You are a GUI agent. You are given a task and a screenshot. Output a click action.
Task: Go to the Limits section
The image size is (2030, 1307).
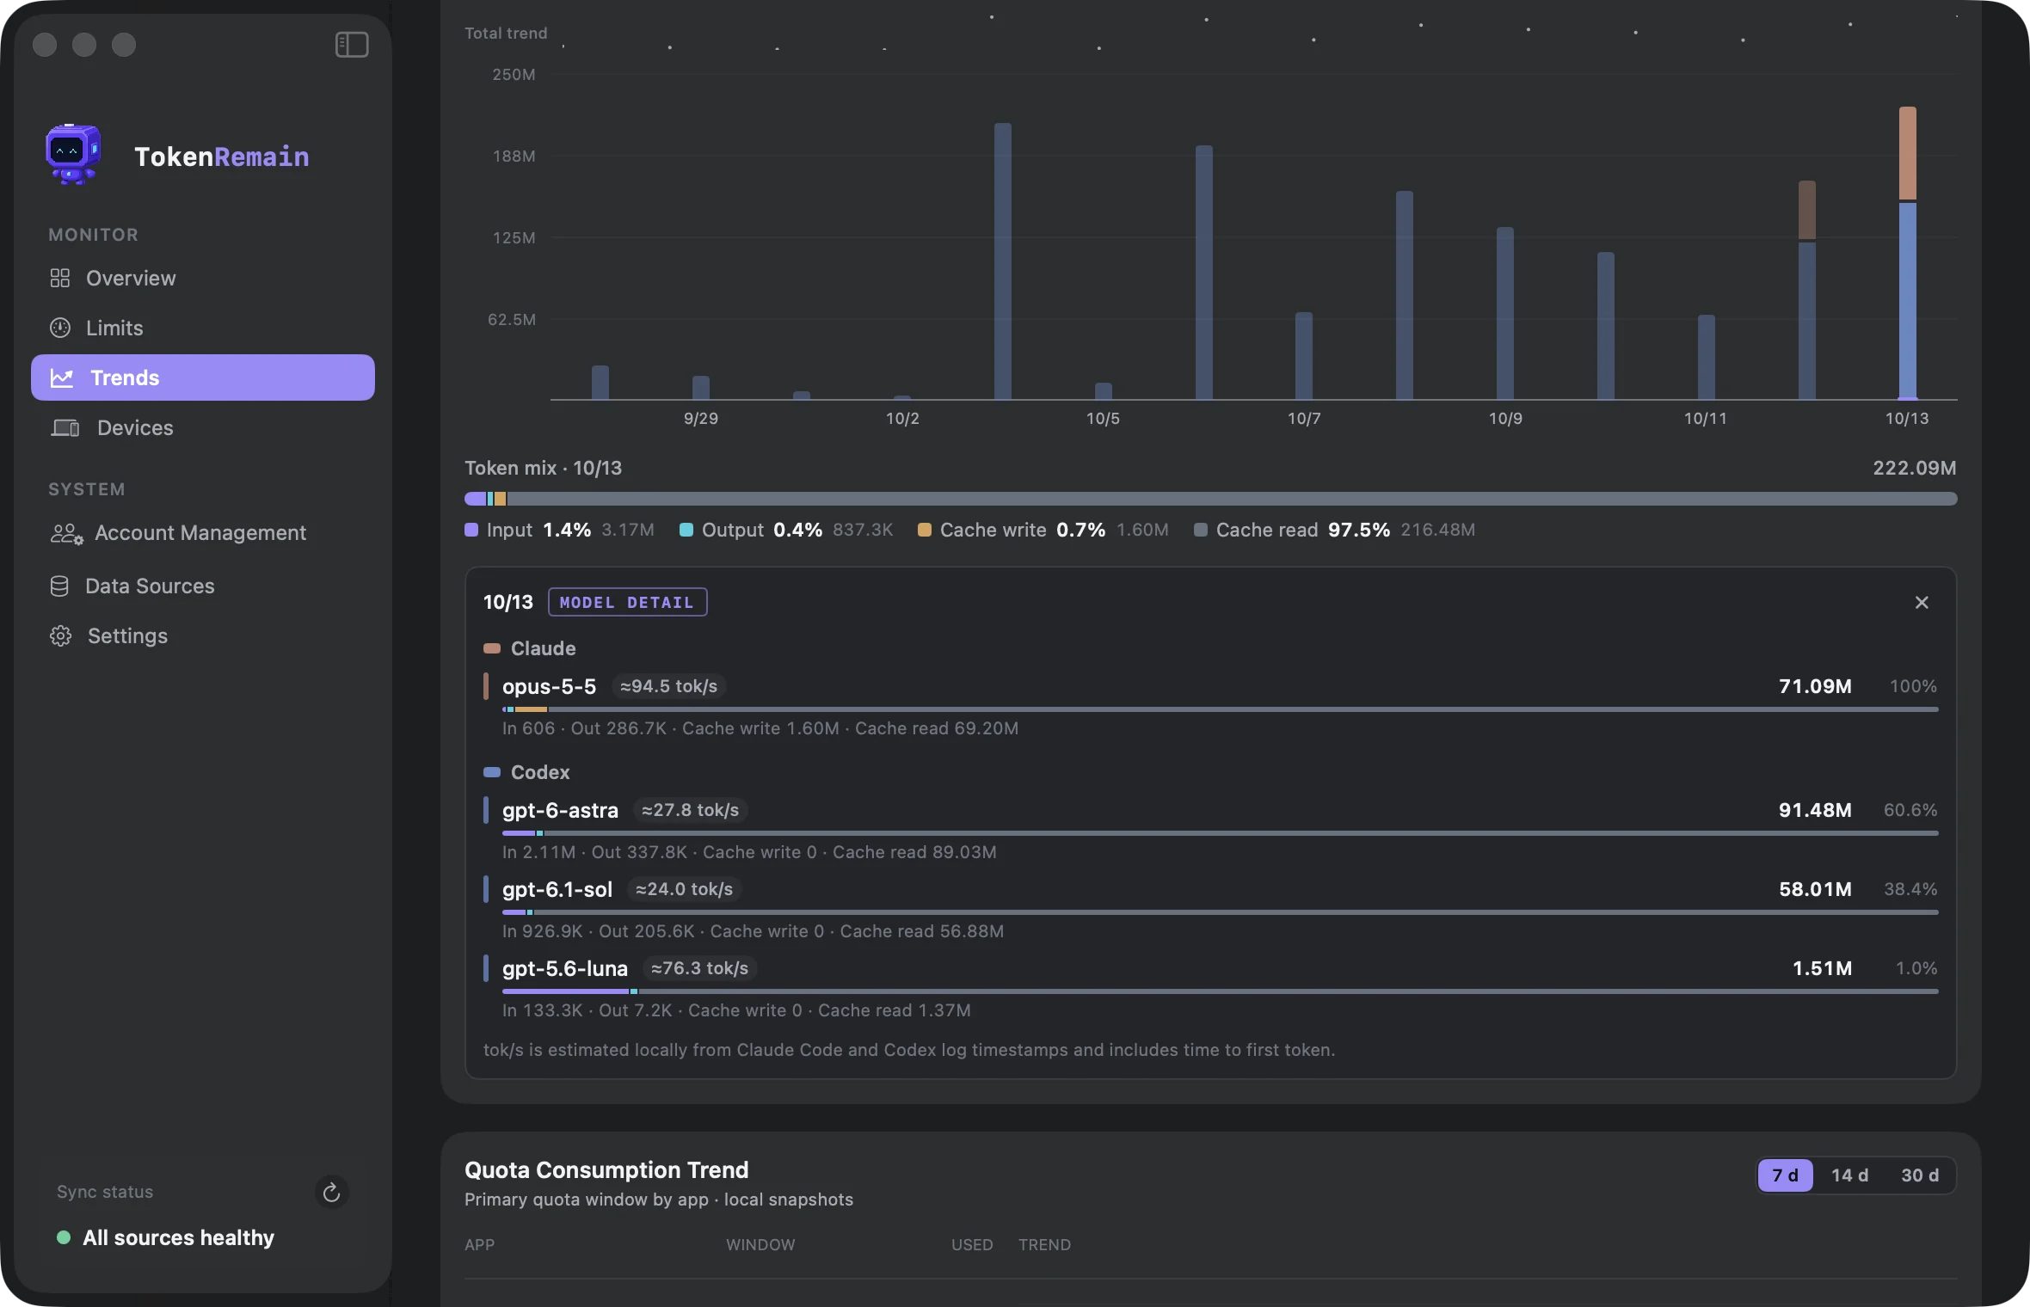[x=203, y=328]
